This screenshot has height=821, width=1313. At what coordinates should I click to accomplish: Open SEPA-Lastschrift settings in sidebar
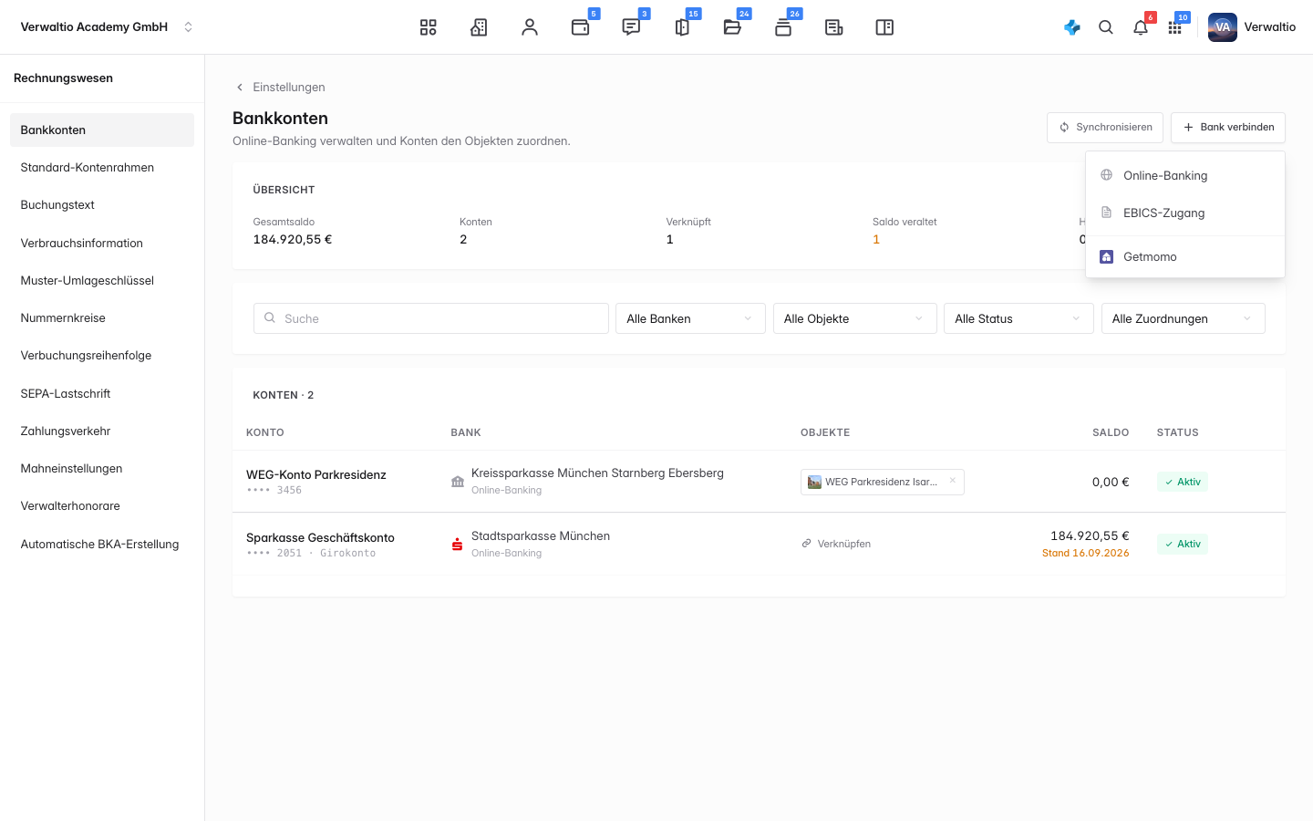(x=102, y=393)
